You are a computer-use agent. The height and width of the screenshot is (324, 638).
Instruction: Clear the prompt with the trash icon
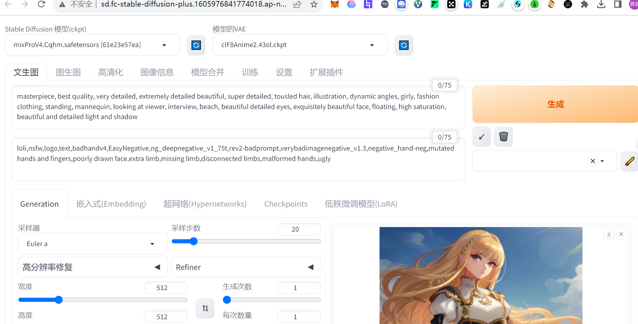(x=503, y=137)
